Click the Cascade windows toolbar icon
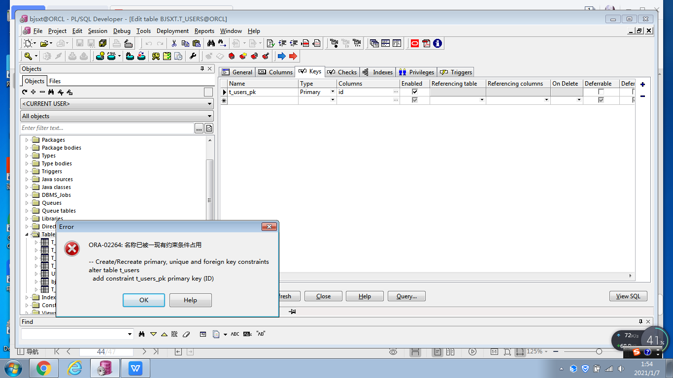Viewport: 673px width, 378px height. coord(374,43)
